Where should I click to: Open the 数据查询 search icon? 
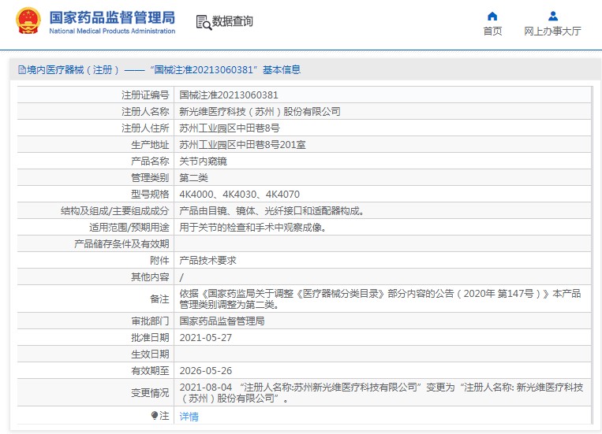tap(204, 22)
